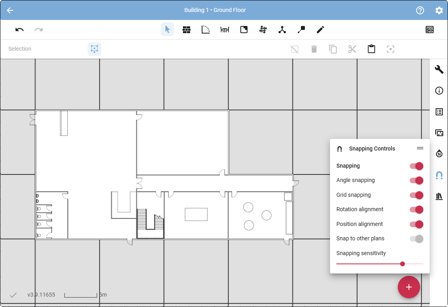Screen dimensions: 448x307
Task: Toggle the magnet snapping panel icon
Action: (x=439, y=175)
